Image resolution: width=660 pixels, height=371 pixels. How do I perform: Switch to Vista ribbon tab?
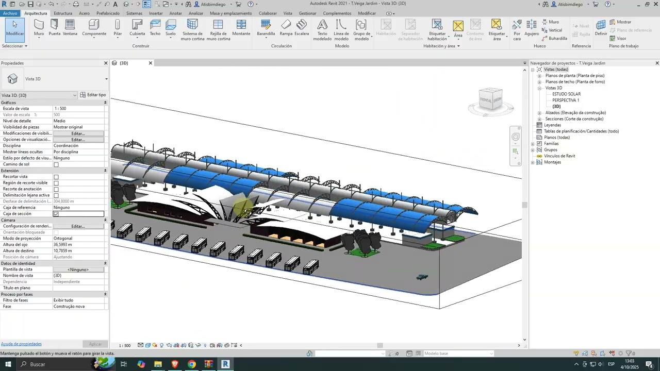[288, 13]
